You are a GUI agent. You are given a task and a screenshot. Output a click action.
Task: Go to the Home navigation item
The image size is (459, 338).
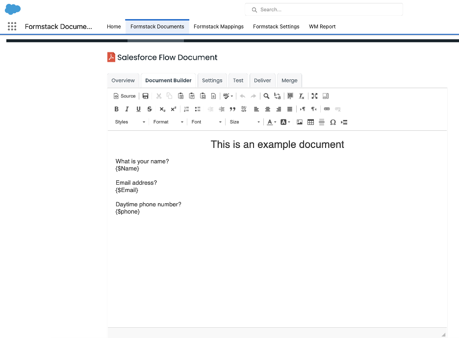coord(114,26)
